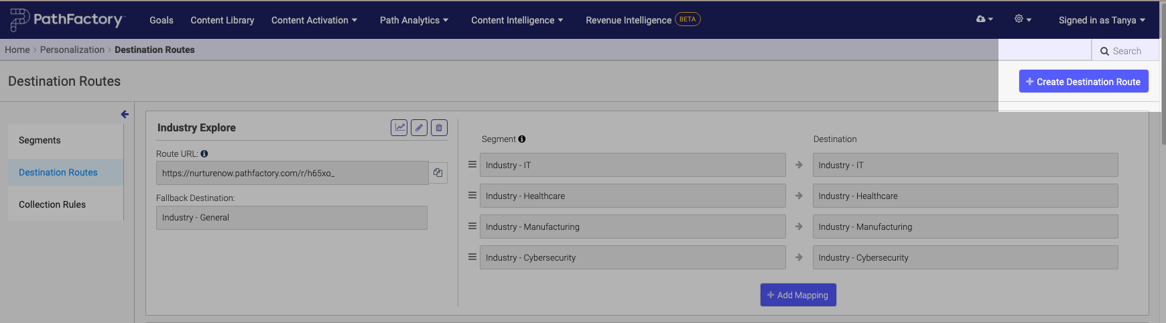Open the Signed in as Tanya menu

pos(1102,20)
